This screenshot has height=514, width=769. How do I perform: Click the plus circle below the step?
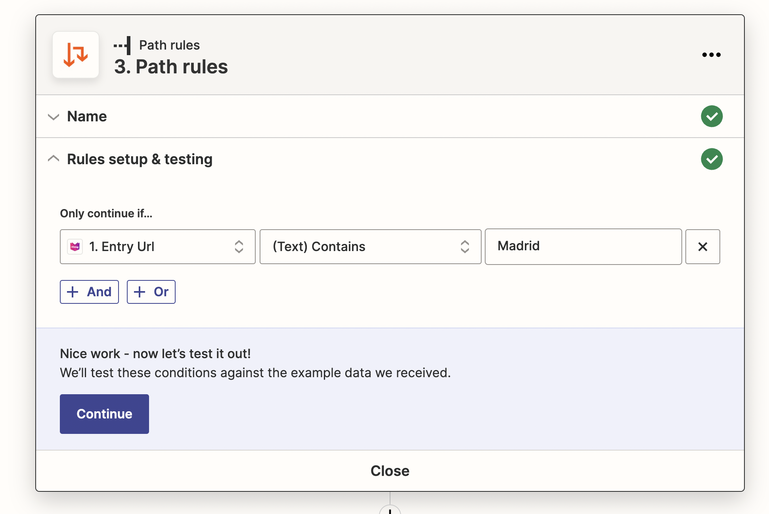(x=390, y=510)
